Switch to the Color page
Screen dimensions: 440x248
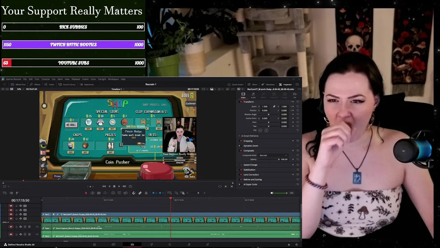tap(170, 245)
